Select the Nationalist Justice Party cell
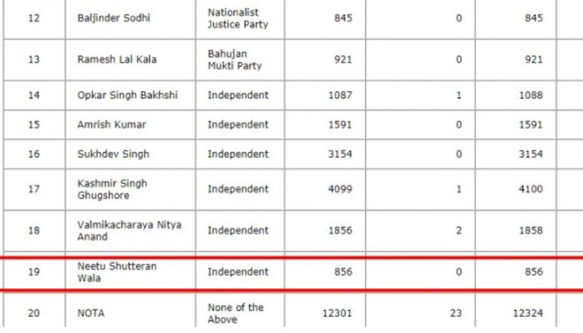Screen dimensions: 583x333 coord(238,17)
